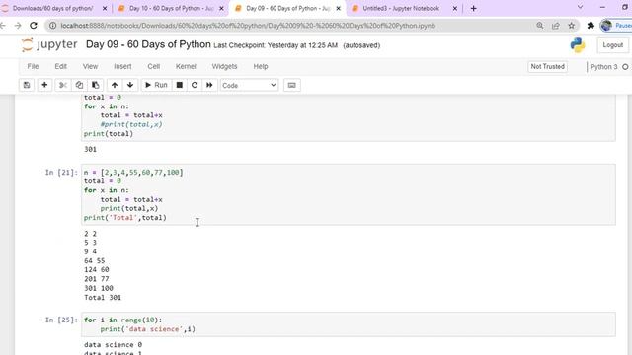Click the output '301' above cell 21
The image size is (632, 355).
pyautogui.click(x=90, y=149)
